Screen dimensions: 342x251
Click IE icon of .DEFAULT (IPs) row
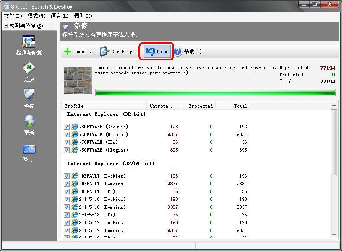pos(75,191)
